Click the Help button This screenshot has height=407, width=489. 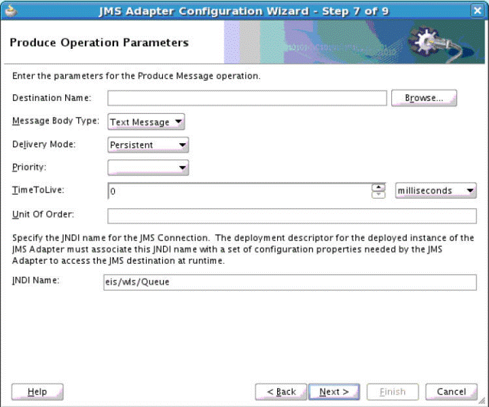37,392
